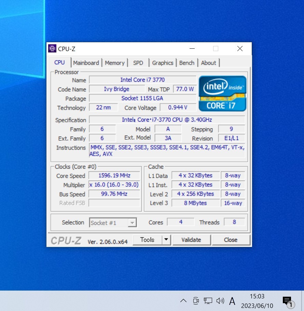Click the CPU-Z app icon in title bar
The image size is (304, 311).
pos(52,48)
